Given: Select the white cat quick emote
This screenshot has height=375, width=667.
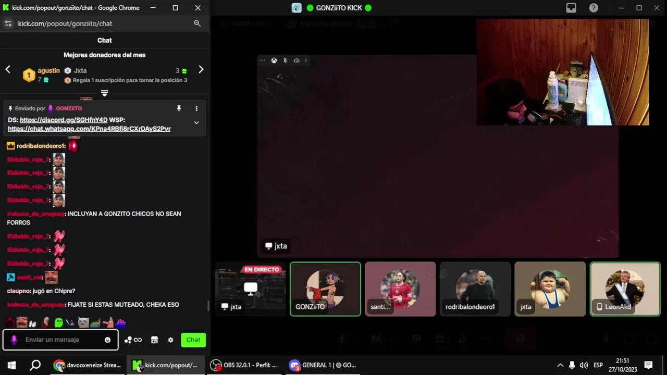Looking at the screenshot, I should tap(83, 322).
